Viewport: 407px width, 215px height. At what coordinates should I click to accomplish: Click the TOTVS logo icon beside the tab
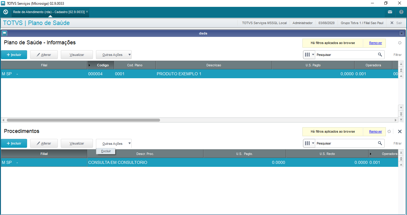pyautogui.click(x=5, y=12)
